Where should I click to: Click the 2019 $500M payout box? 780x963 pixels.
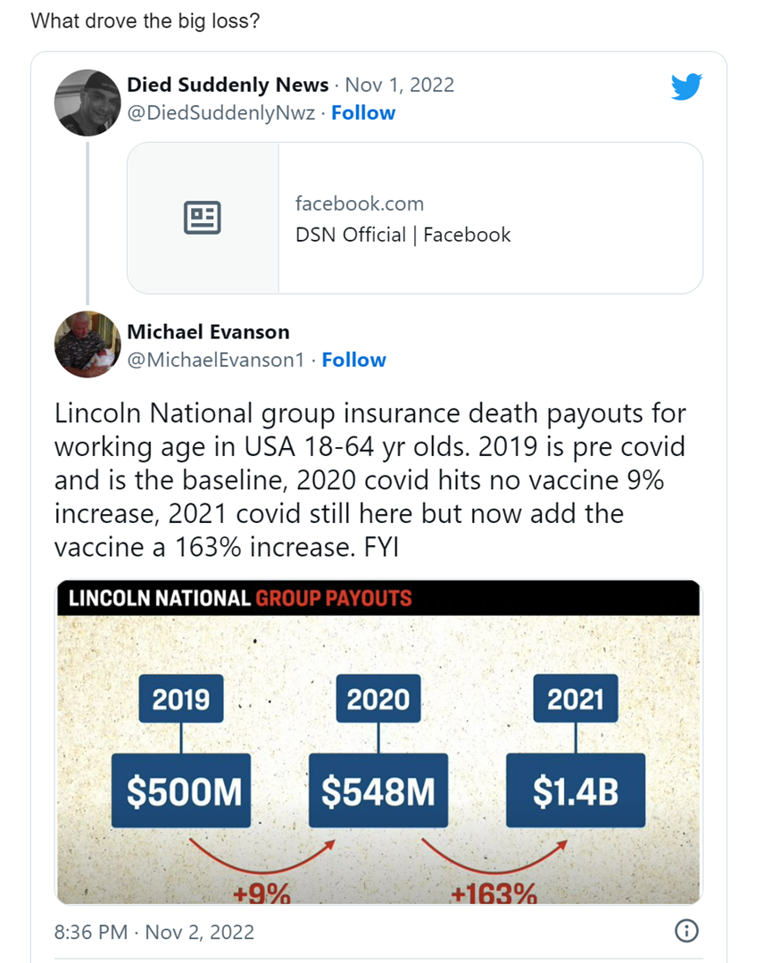click(184, 793)
